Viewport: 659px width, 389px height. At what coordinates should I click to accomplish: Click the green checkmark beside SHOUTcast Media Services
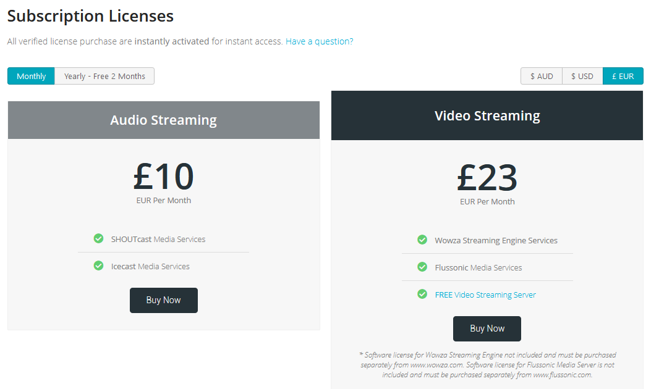tap(98, 238)
